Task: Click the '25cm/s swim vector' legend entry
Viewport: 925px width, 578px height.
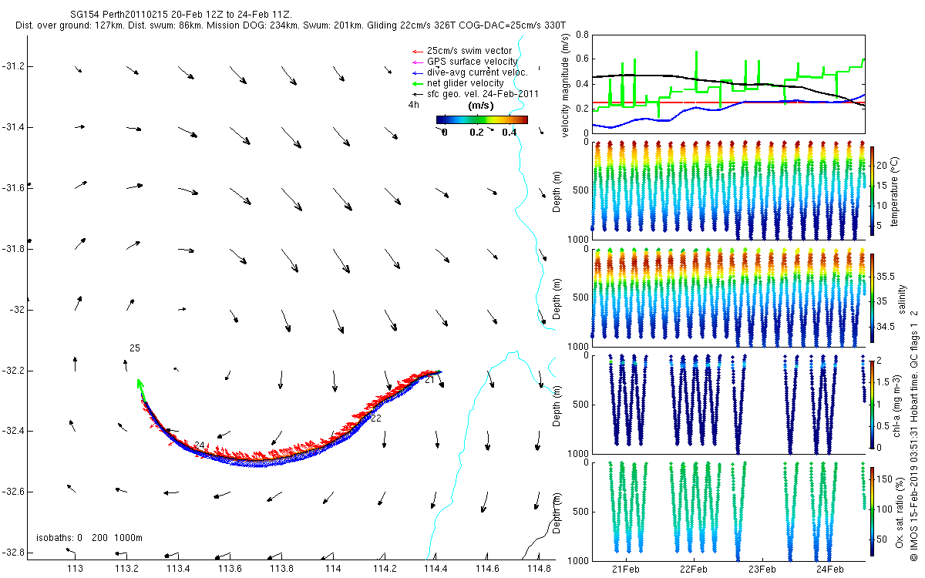Action: pyautogui.click(x=469, y=51)
